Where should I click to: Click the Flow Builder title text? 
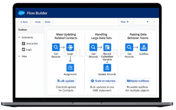(37, 13)
